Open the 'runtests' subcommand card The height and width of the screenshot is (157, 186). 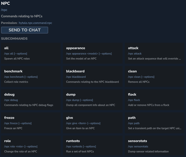pyautogui.click(x=93, y=146)
